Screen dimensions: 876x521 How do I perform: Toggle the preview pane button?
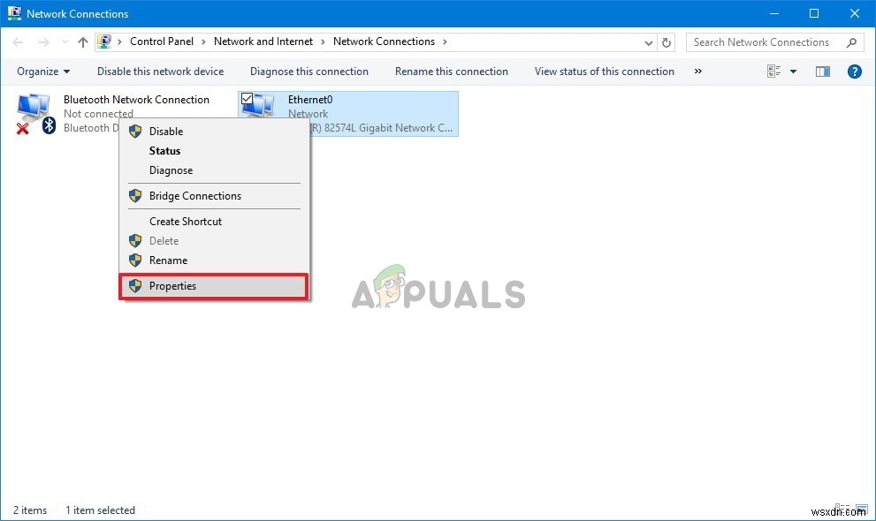[x=822, y=72]
